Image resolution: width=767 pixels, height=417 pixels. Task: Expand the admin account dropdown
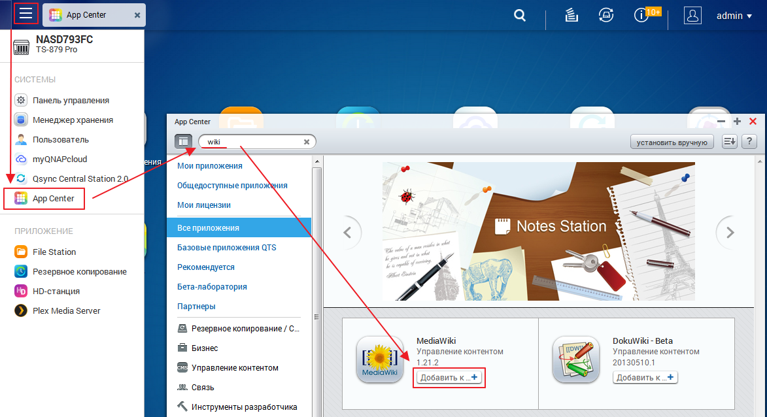click(734, 16)
